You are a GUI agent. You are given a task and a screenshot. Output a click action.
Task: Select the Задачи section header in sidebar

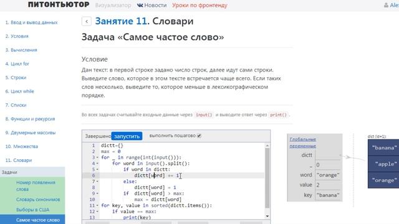coord(32,172)
